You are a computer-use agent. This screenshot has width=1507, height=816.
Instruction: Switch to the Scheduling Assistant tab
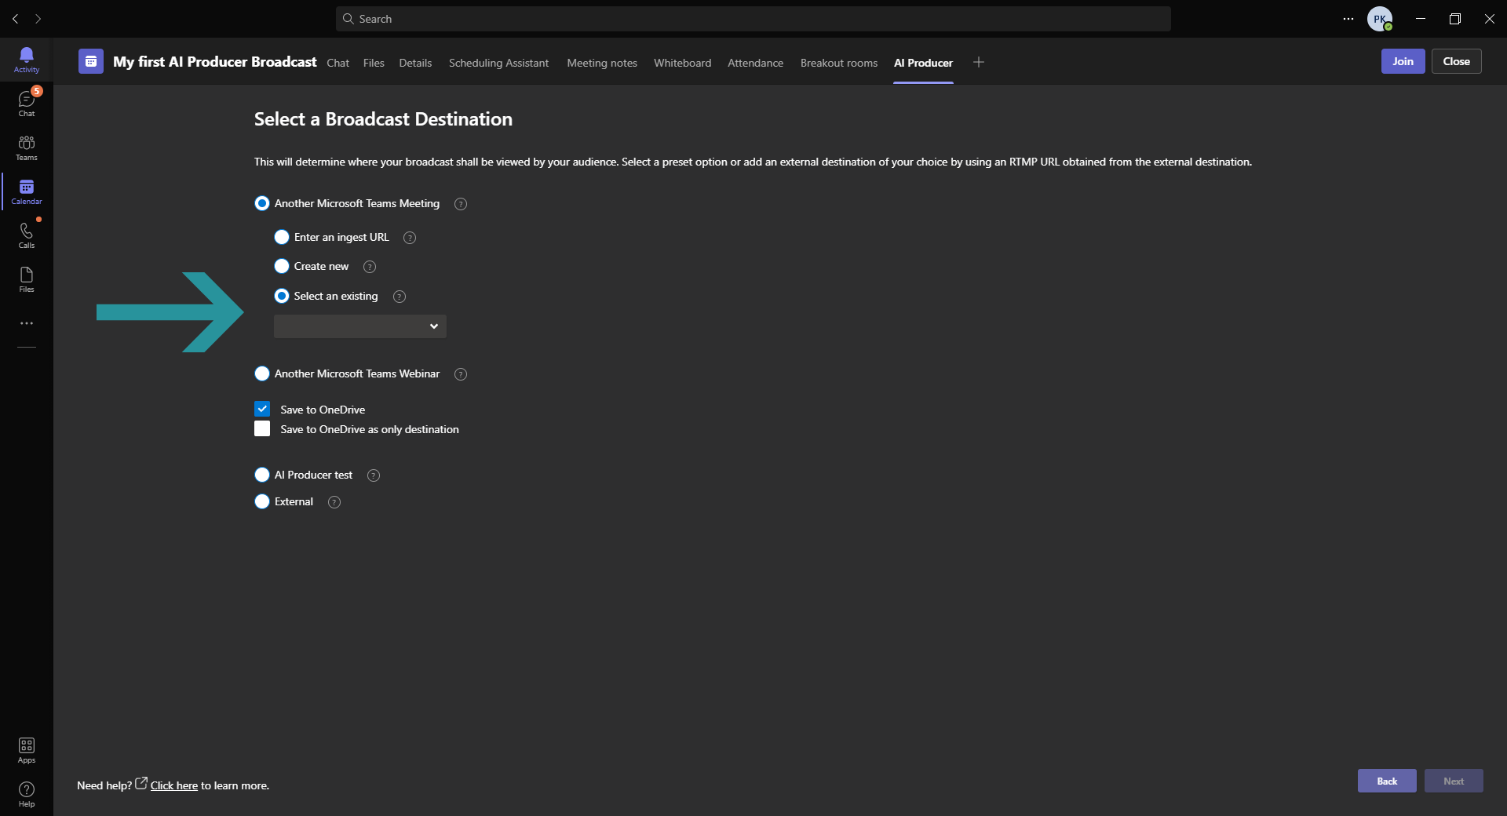coord(498,63)
